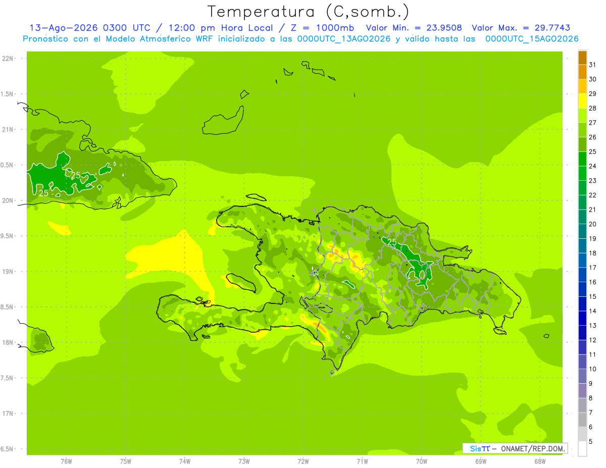Select the '70W' longitude label
This screenshot has width=606, height=468.
(x=421, y=461)
